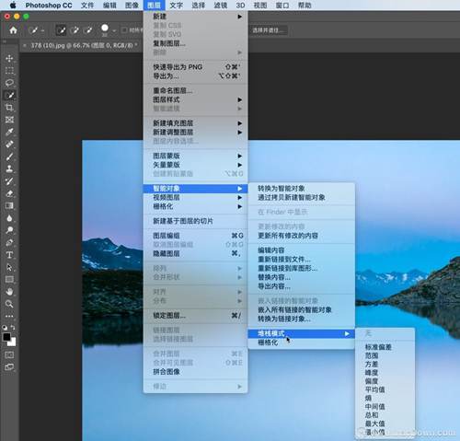The image size is (460, 441).
Task: Choose 转换为智能对象 from submenu
Action: pos(282,188)
